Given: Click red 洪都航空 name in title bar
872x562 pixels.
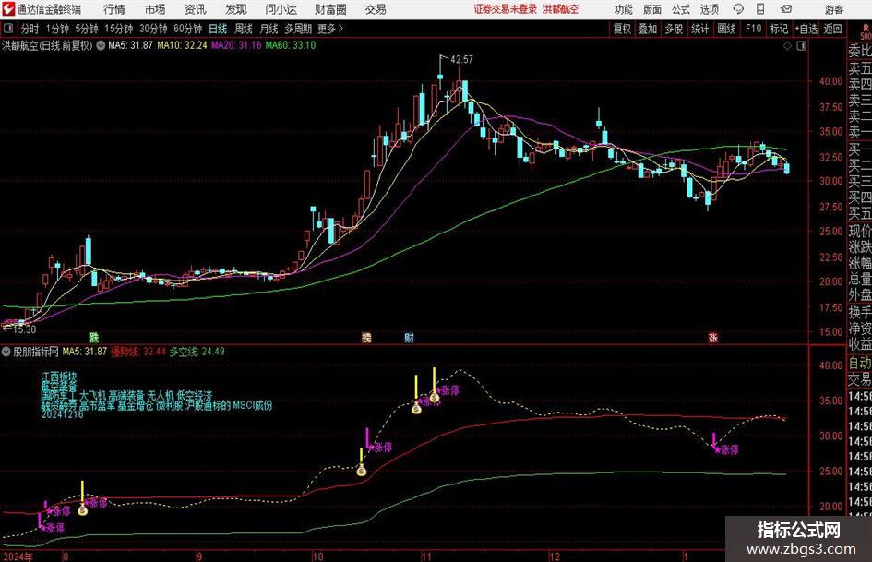Looking at the screenshot, I should [561, 9].
